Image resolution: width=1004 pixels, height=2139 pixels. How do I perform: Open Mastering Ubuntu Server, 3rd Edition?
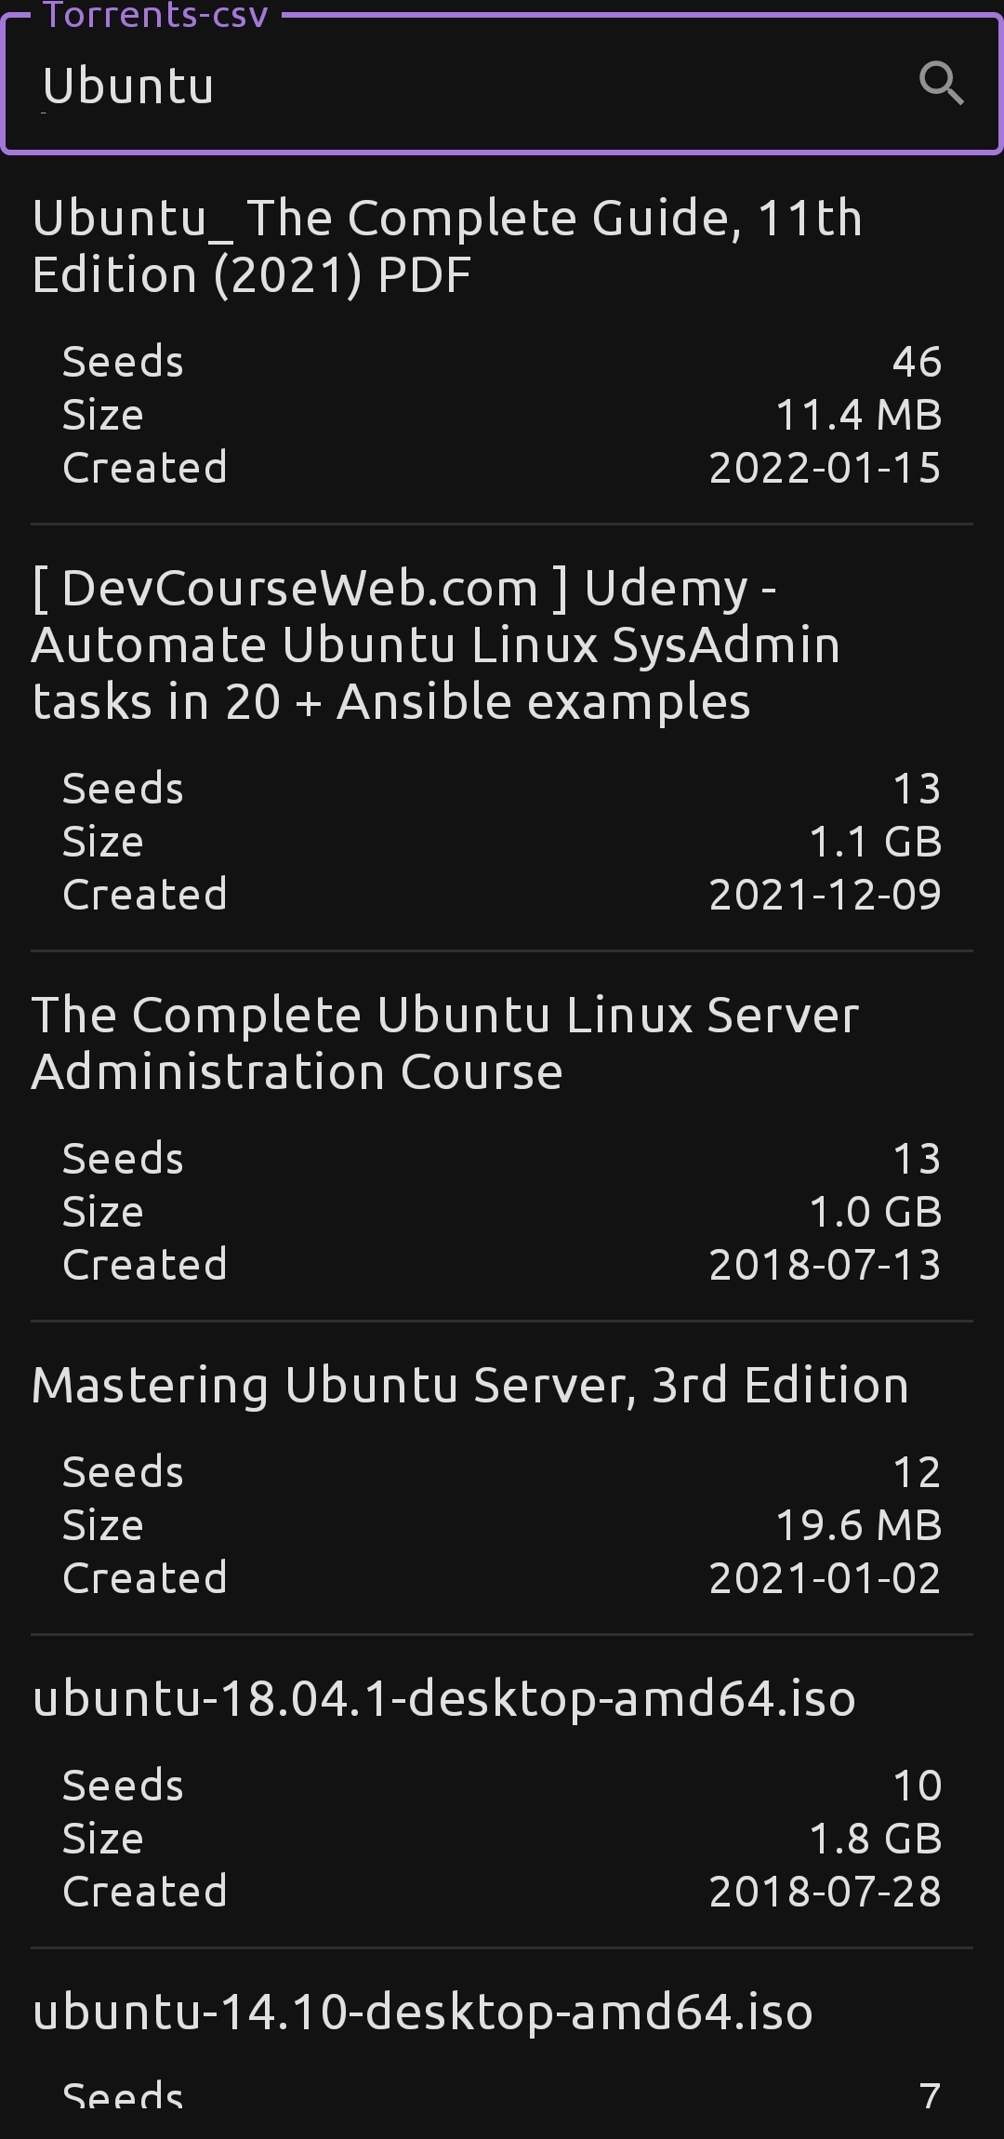pyautogui.click(x=469, y=1385)
